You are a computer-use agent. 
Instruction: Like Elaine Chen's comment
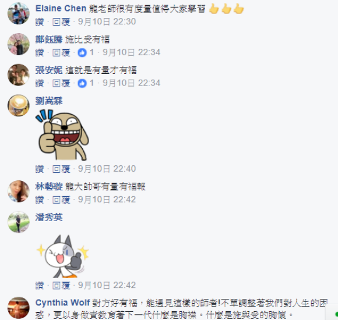(40, 22)
